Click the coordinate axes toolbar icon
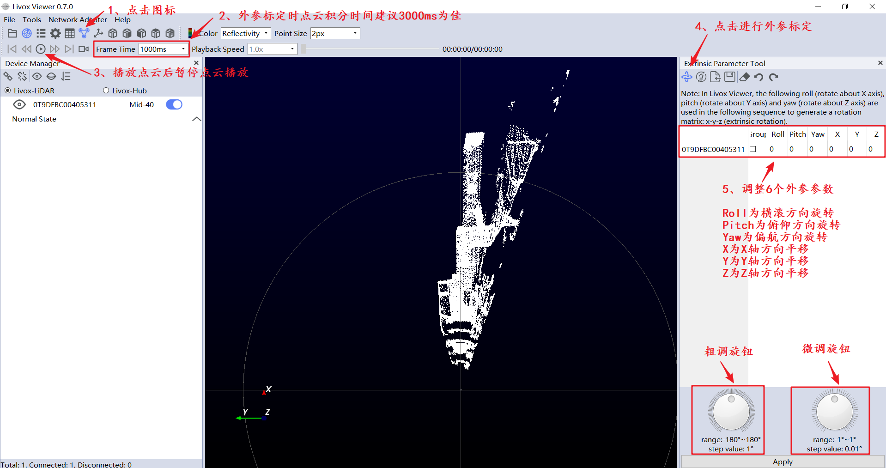This screenshot has width=886, height=468. 98,33
